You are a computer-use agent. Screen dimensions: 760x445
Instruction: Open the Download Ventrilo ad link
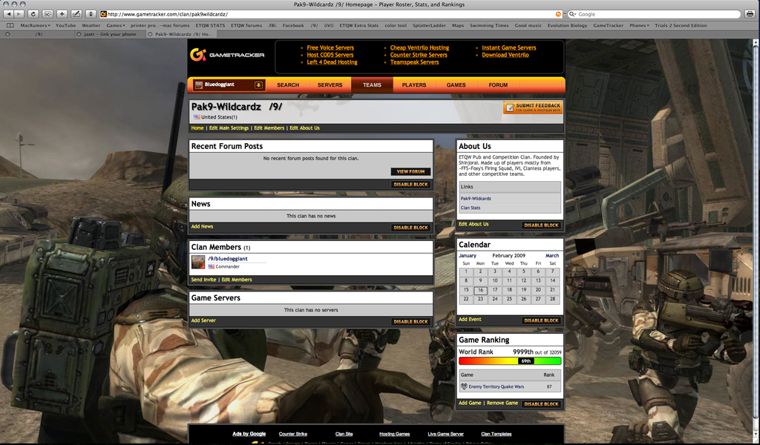click(505, 55)
